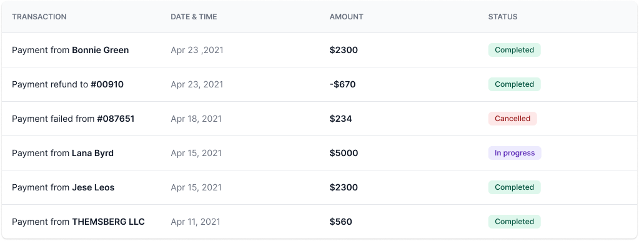The image size is (639, 241).
Task: Click Completed badge for Bonnie Green payment
Action: click(514, 50)
